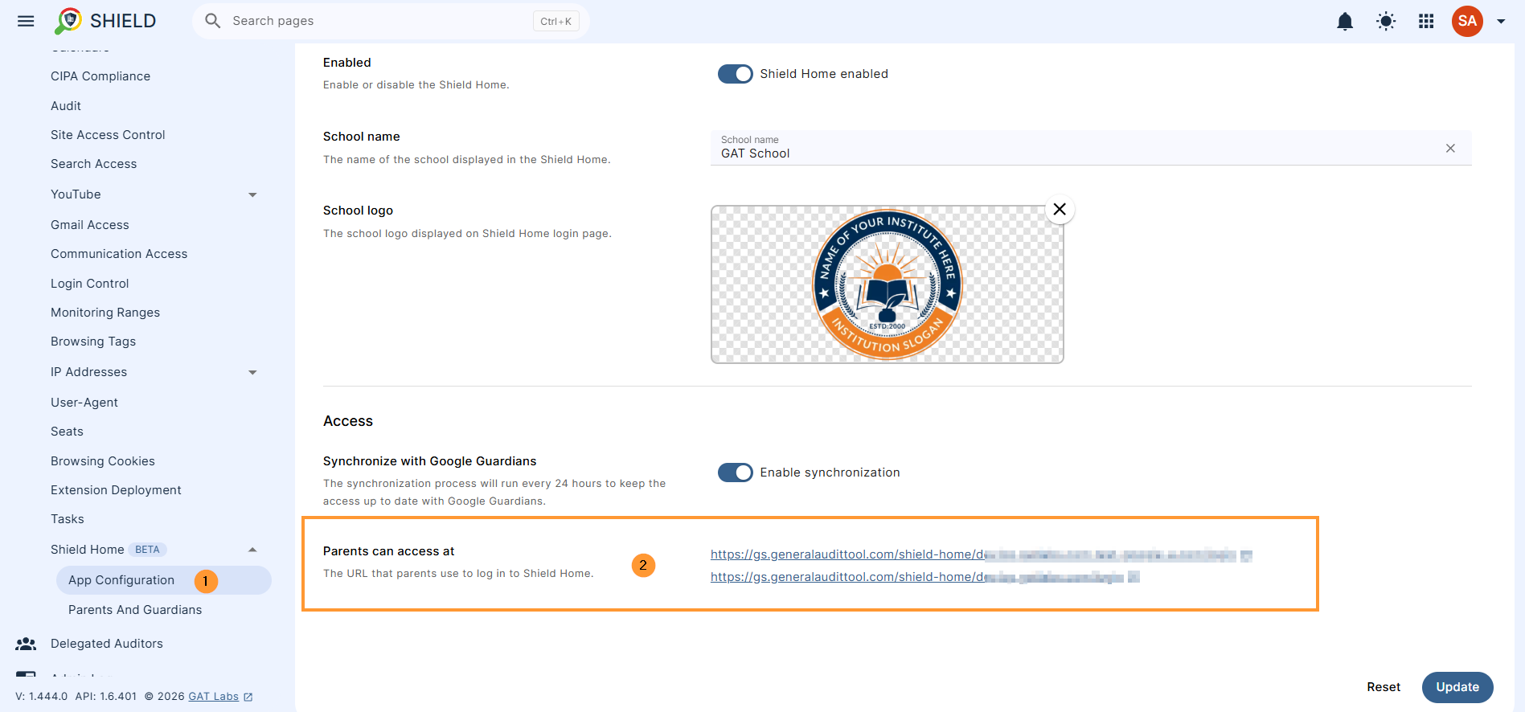Click the search magnifier icon
1525x712 pixels.
pos(212,21)
